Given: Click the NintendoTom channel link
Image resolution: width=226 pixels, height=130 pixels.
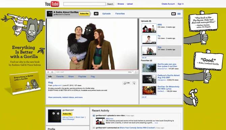Looking at the screenshot, I should pyautogui.click(x=162, y=69).
